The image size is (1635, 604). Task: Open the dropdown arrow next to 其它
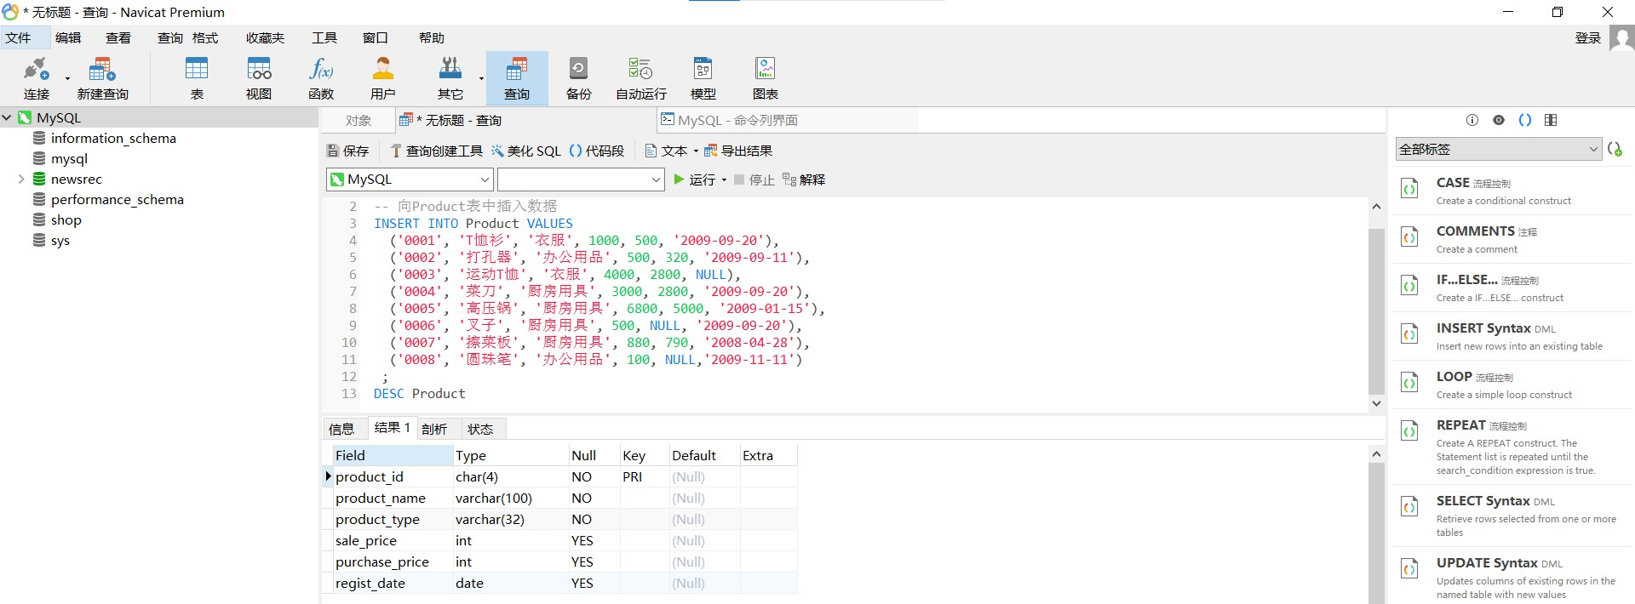481,79
